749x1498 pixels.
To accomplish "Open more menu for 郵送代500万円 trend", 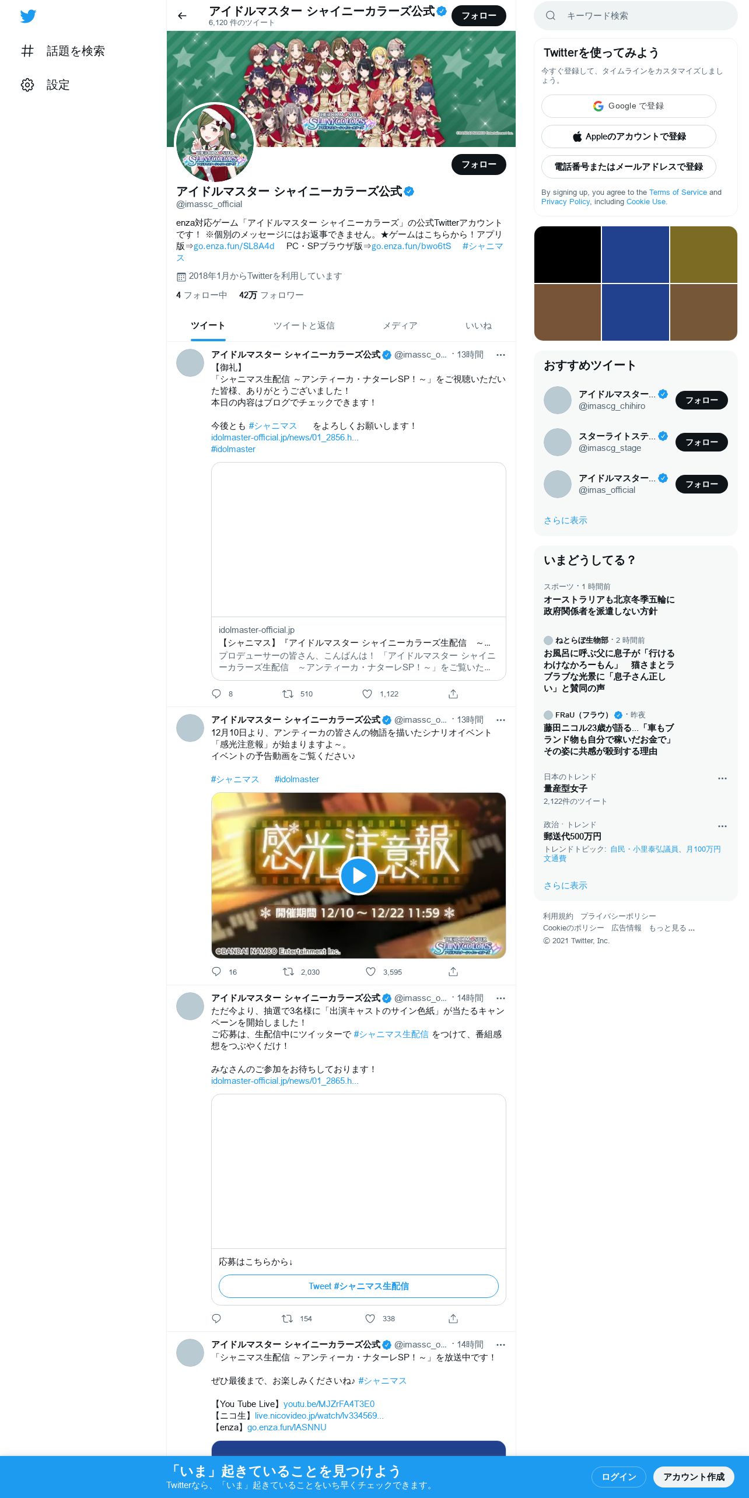I will [722, 826].
